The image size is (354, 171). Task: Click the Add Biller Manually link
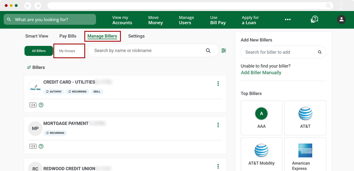(x=261, y=73)
